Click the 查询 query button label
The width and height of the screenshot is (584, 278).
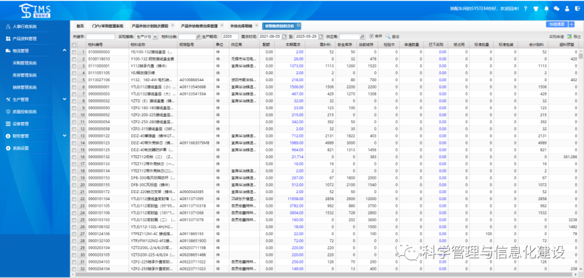[x=395, y=37]
